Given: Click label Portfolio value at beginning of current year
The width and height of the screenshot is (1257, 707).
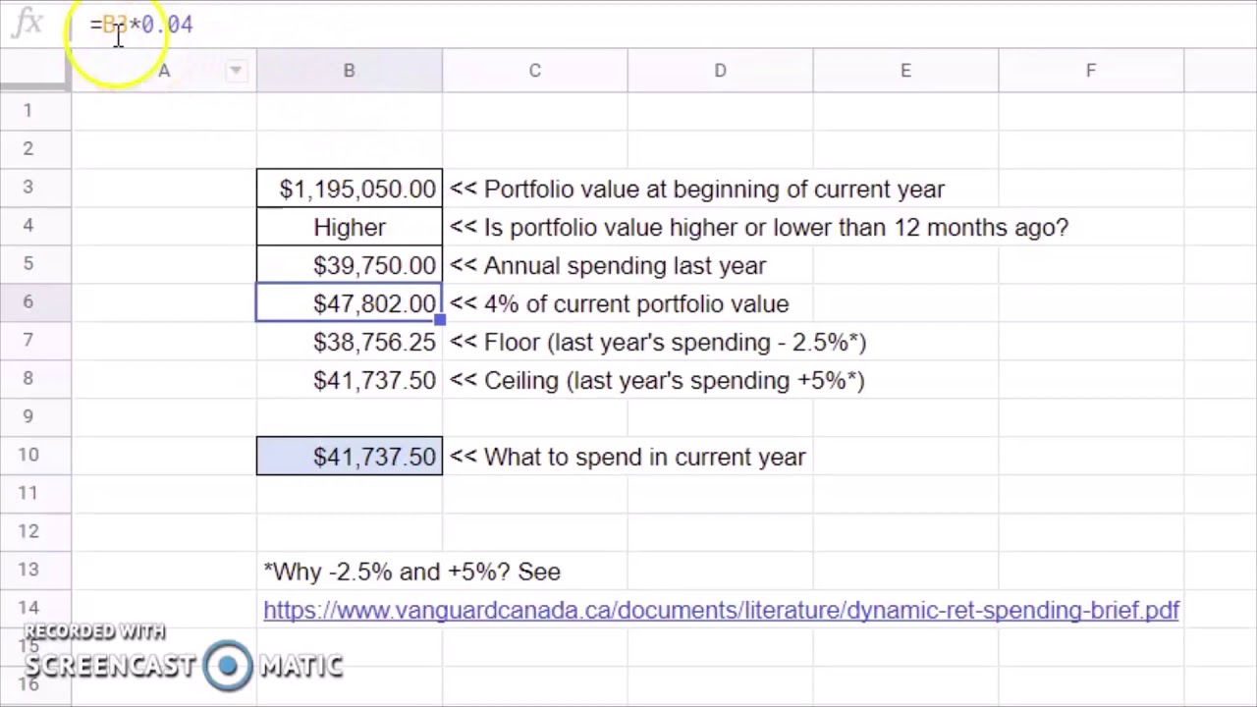Looking at the screenshot, I should (x=697, y=189).
